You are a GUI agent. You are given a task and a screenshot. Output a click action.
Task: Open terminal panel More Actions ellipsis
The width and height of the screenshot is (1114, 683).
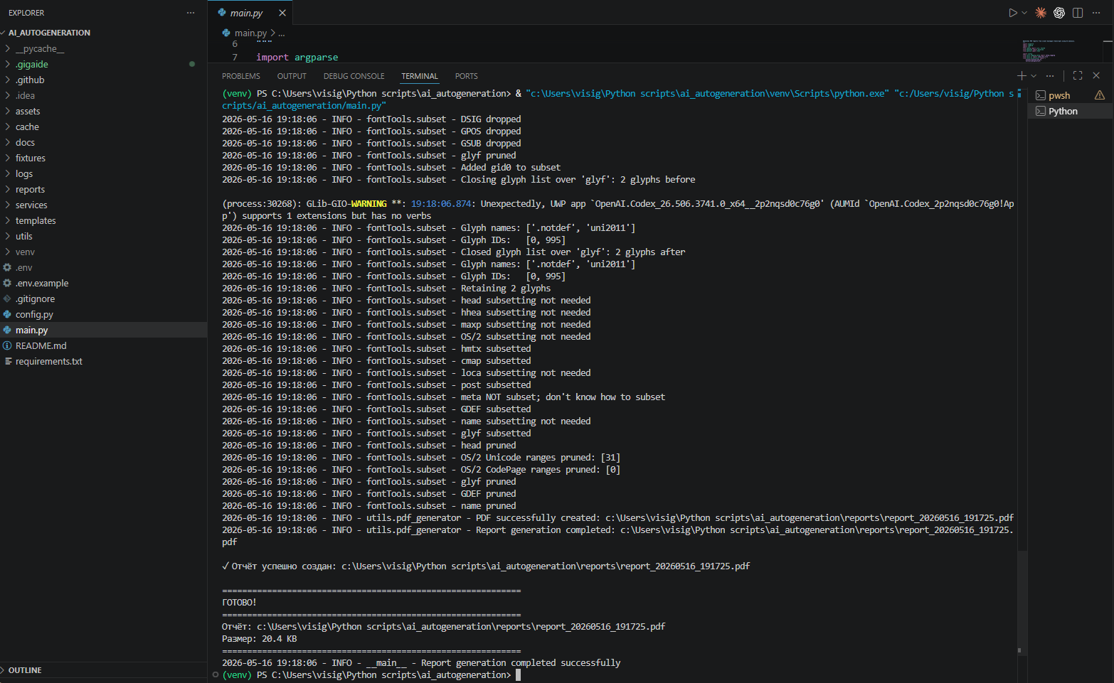coord(1050,75)
